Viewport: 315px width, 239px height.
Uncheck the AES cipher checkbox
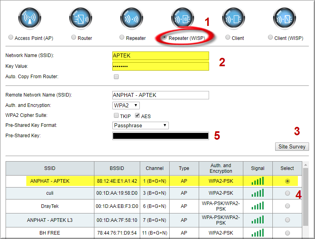point(137,116)
